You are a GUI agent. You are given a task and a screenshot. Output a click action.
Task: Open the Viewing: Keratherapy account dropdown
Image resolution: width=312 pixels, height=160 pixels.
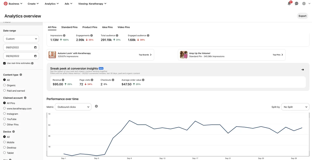tap(93, 4)
